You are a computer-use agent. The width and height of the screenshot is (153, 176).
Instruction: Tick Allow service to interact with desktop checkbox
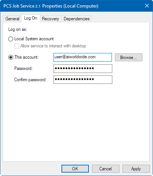tap(17, 46)
